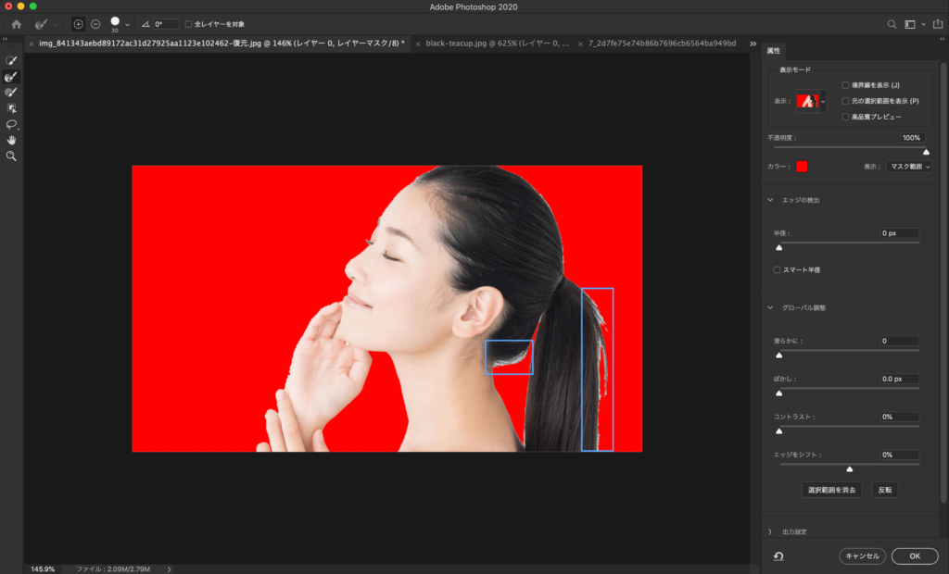
Task: Close the img_841343 document tab
Action: (x=32, y=44)
